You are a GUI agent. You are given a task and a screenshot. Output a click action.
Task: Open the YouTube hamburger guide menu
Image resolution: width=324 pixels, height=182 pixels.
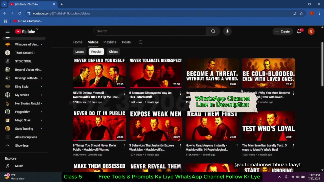pos(8,31)
